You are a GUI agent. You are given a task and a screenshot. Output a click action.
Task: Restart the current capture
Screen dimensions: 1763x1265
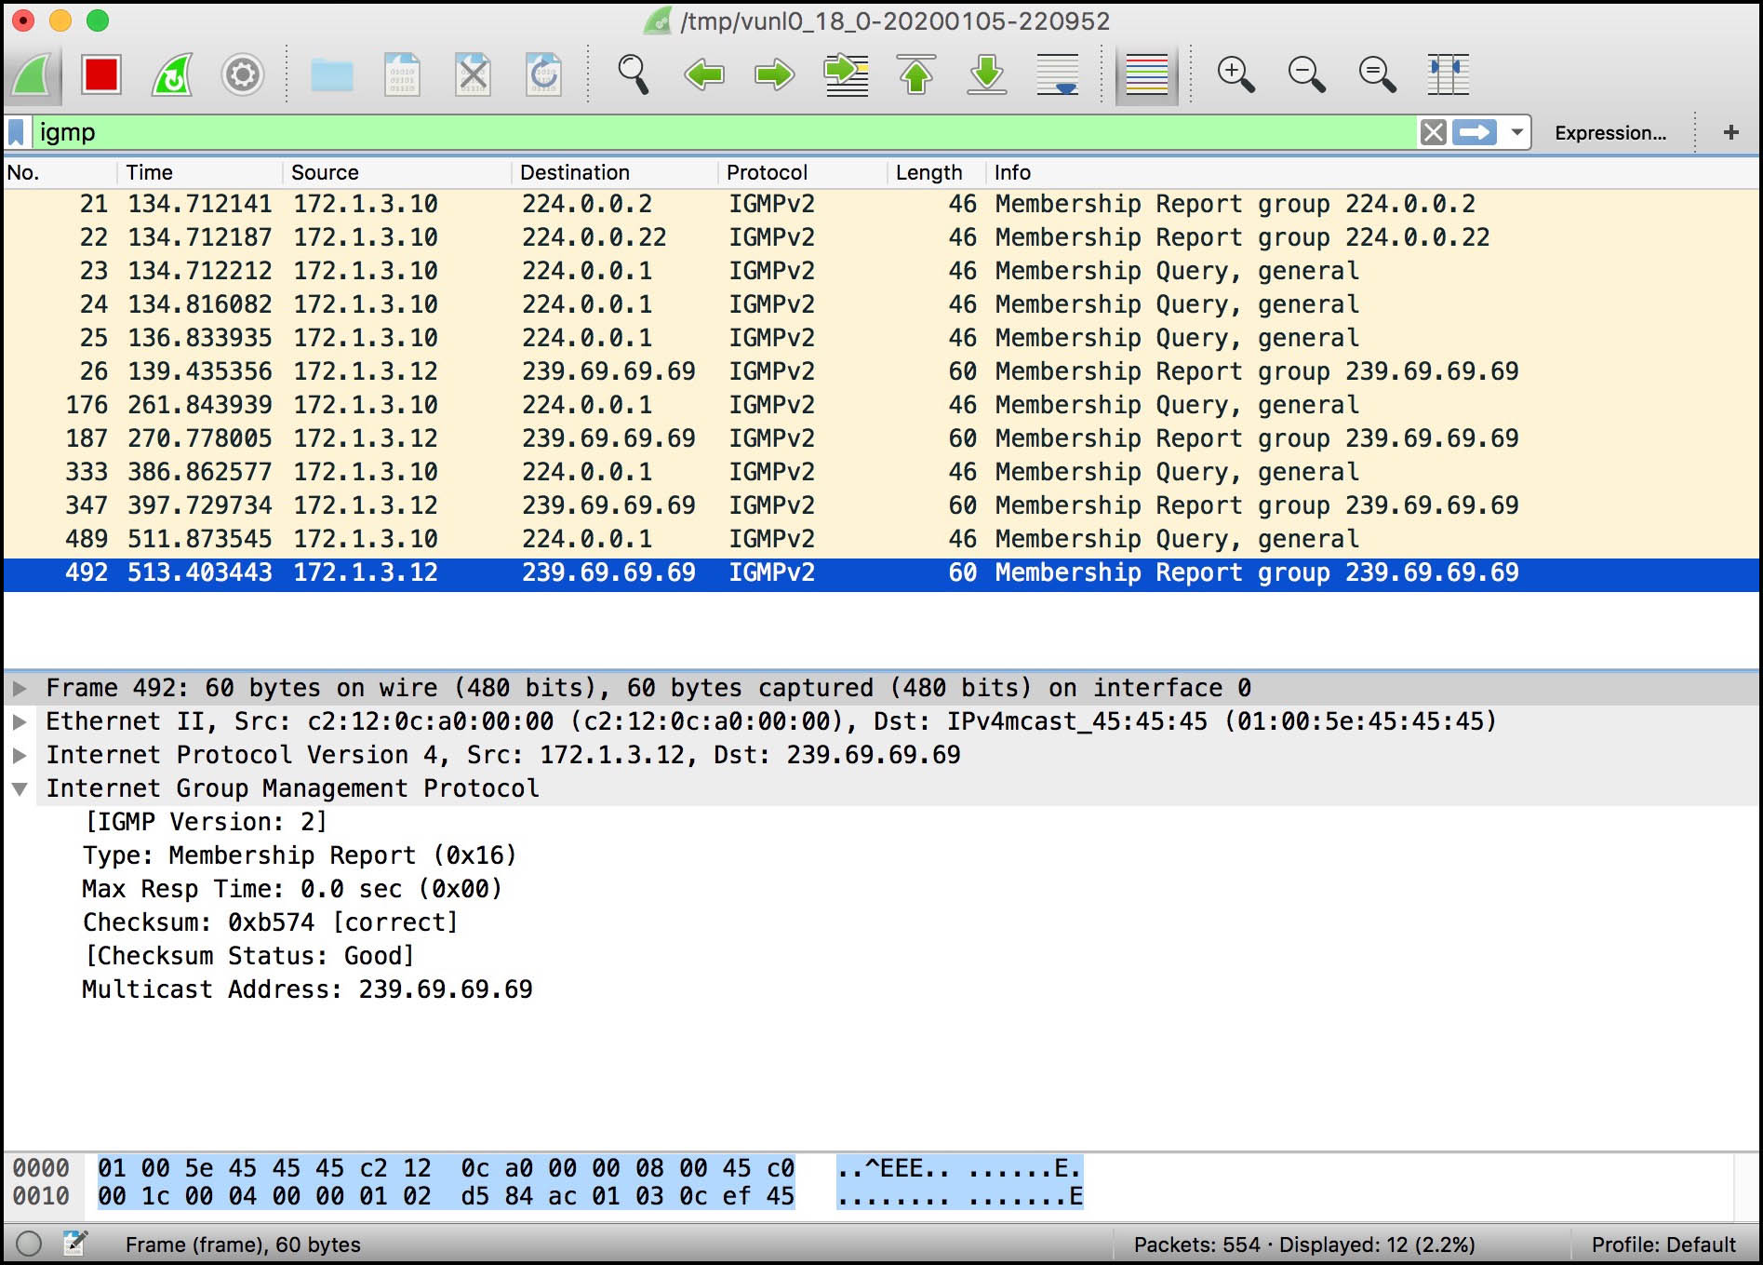pyautogui.click(x=172, y=74)
